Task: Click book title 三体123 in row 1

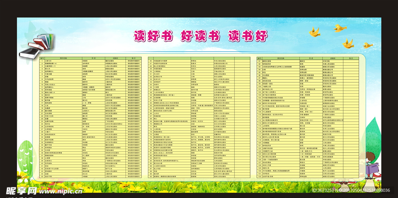Action: tap(48, 61)
